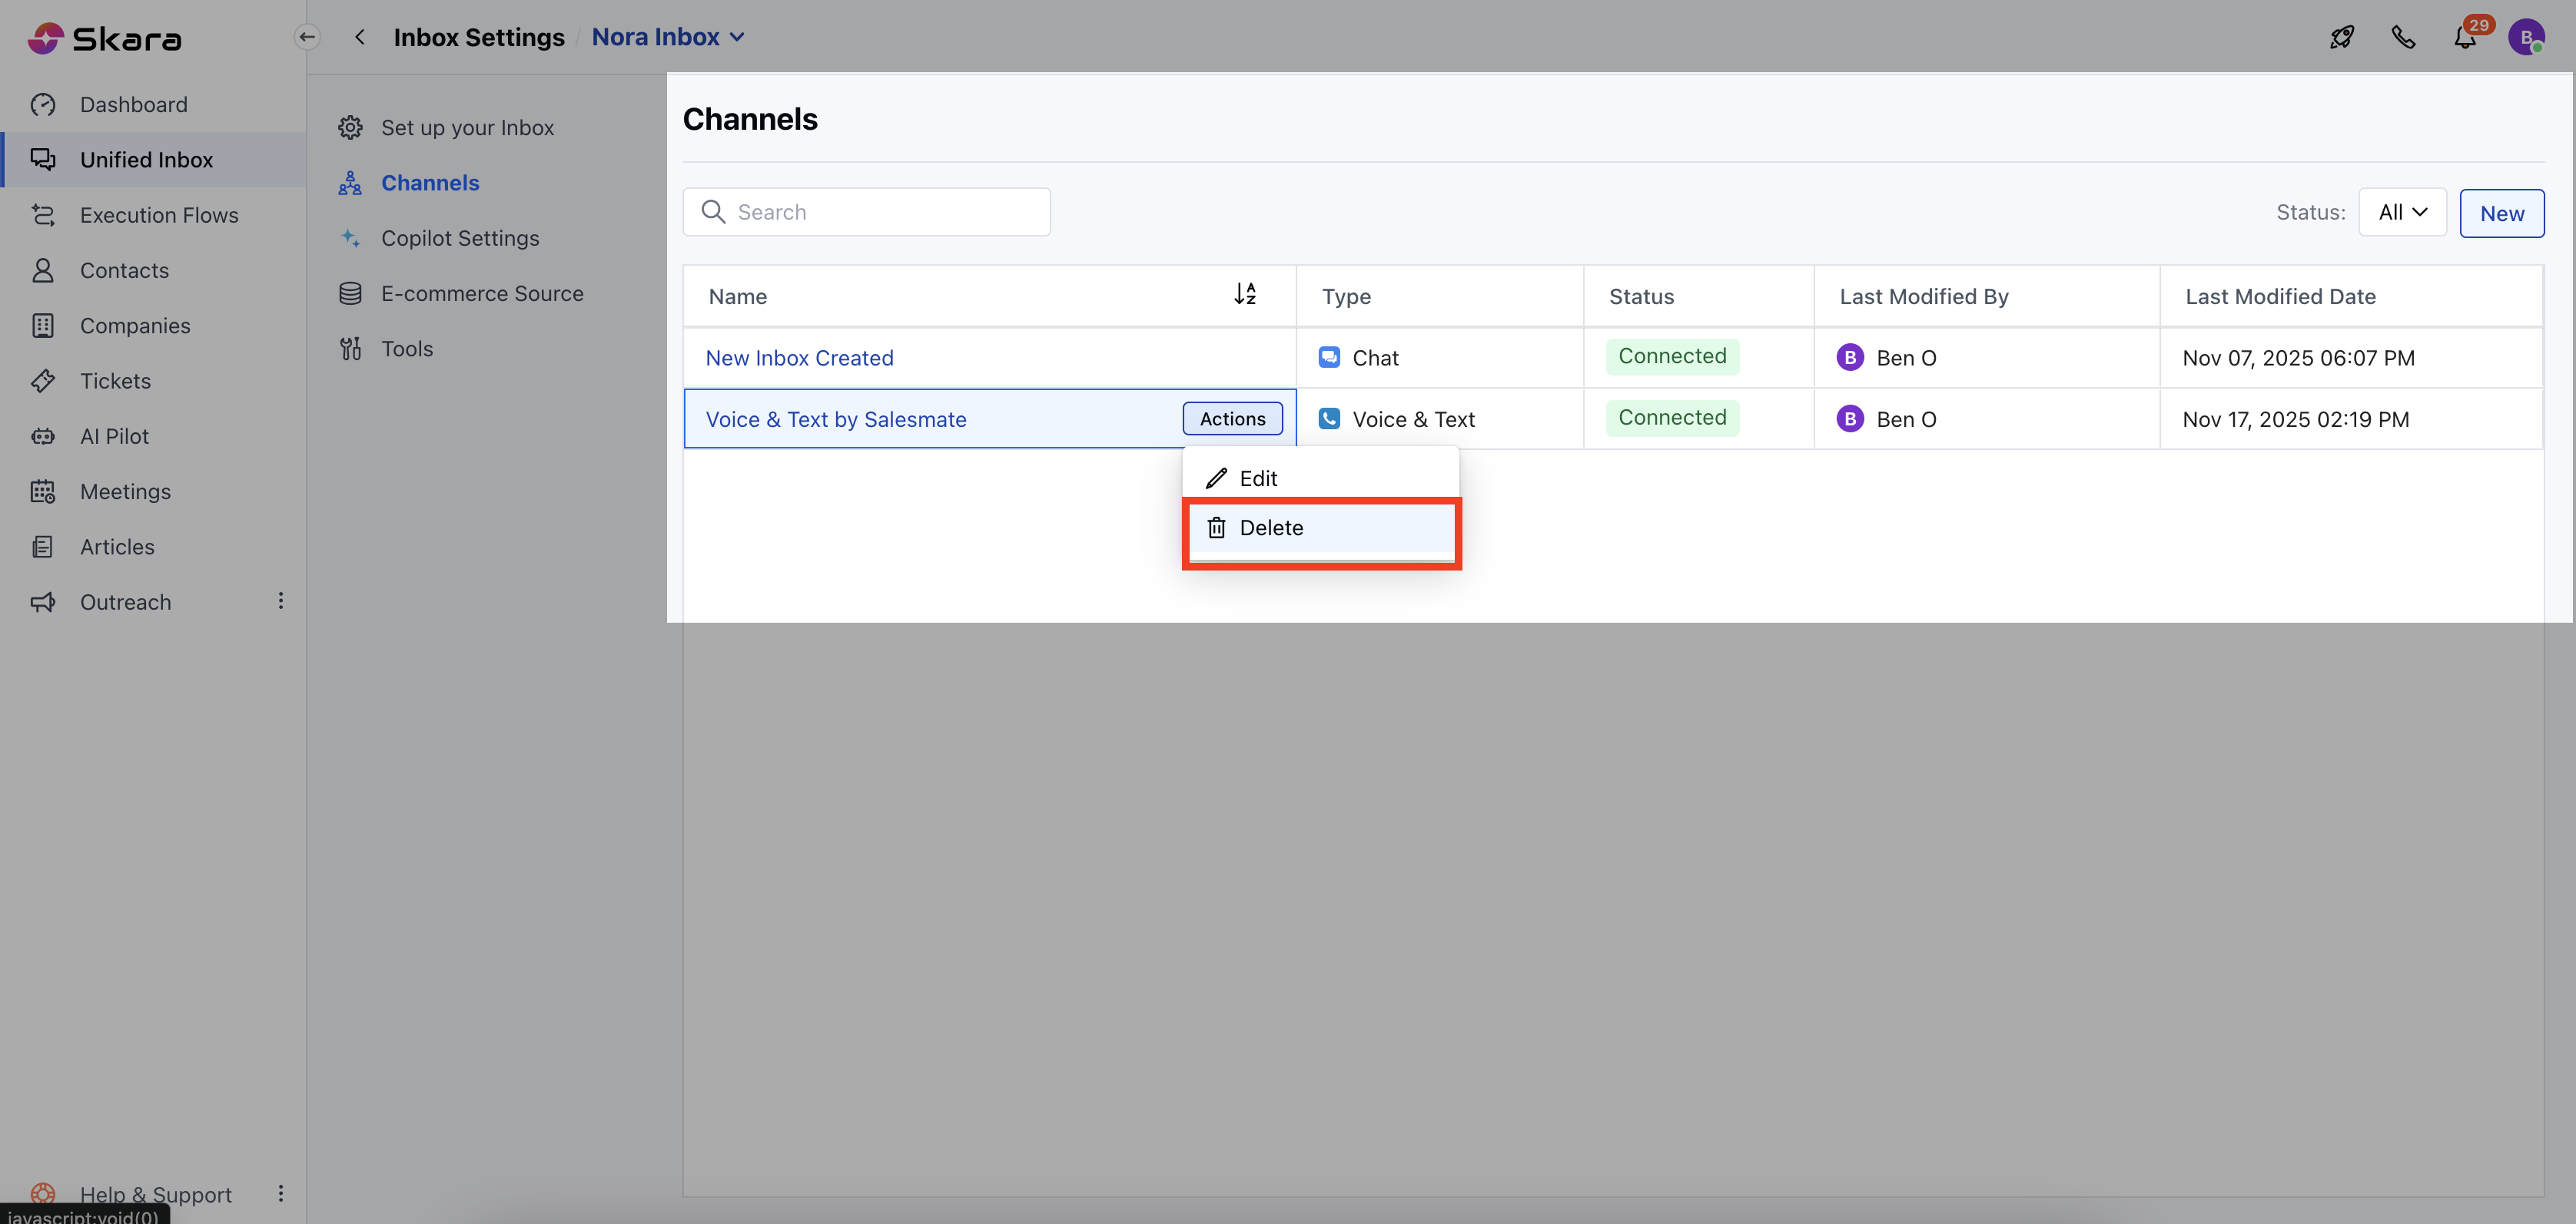Screen dimensions: 2576x1224
Task: Open the Status All filter dropdown
Action: coord(2402,212)
